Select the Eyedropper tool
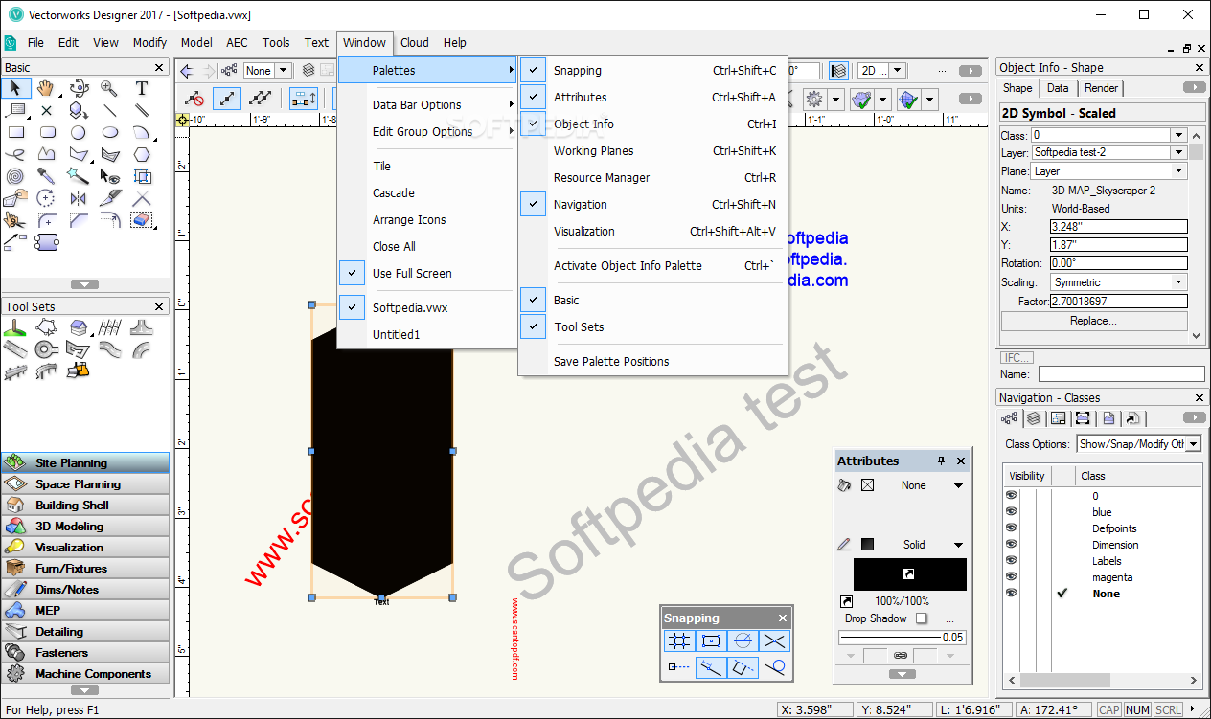This screenshot has width=1211, height=719. [46, 176]
